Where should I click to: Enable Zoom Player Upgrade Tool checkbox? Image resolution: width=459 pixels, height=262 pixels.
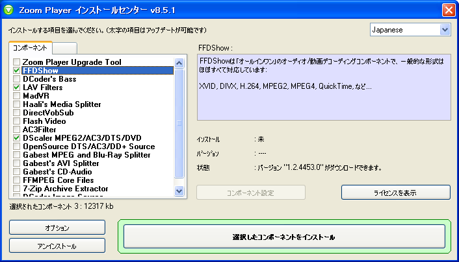pyautogui.click(x=17, y=62)
